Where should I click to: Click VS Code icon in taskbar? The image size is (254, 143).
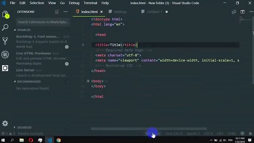click(x=49, y=140)
